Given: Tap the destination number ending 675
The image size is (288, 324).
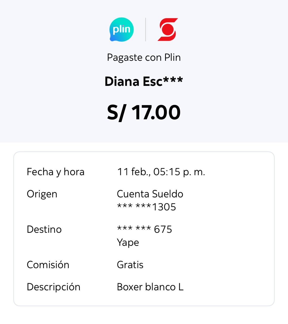Looking at the screenshot, I should pyautogui.click(x=144, y=230).
